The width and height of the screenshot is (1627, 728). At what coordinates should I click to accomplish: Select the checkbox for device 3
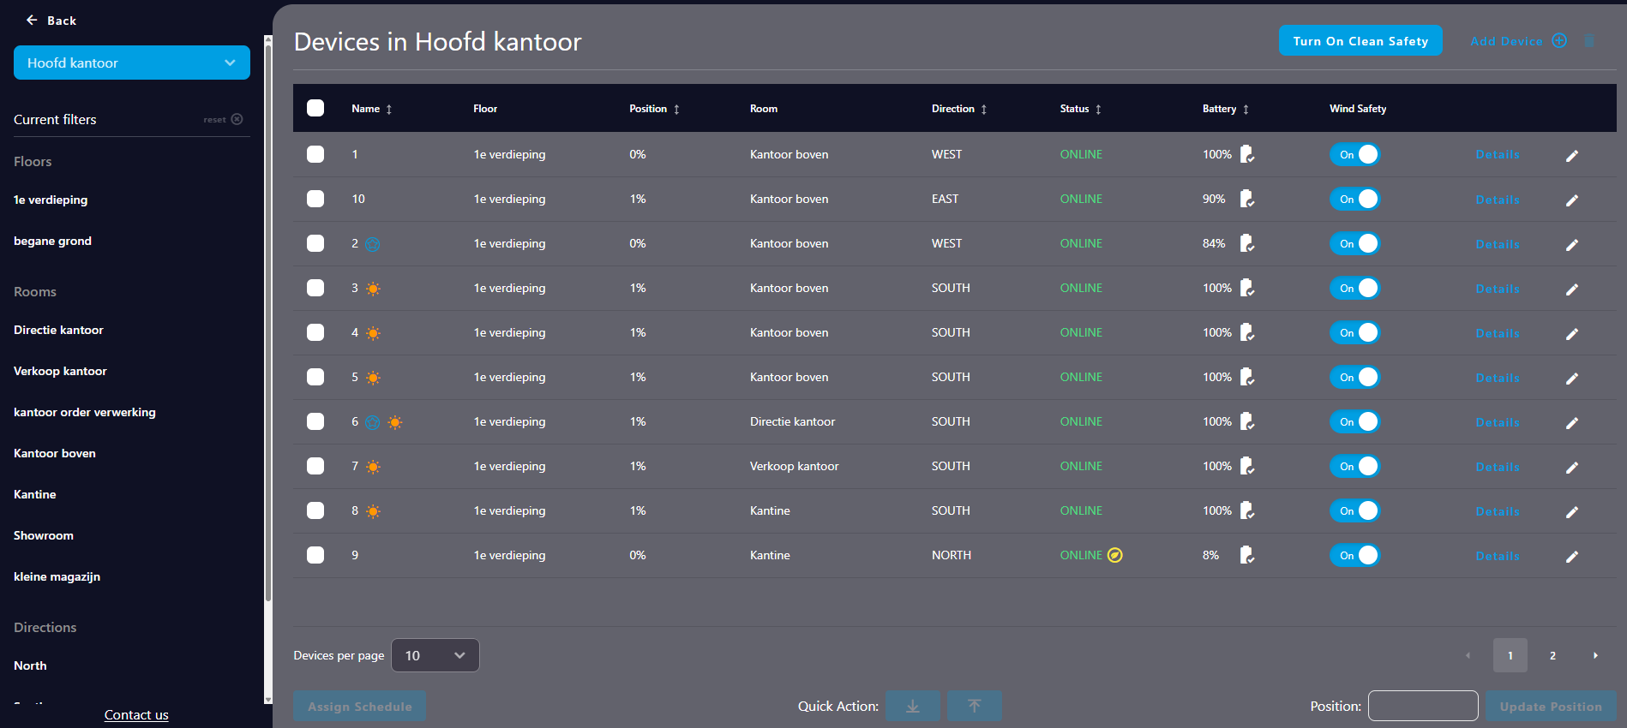[315, 288]
